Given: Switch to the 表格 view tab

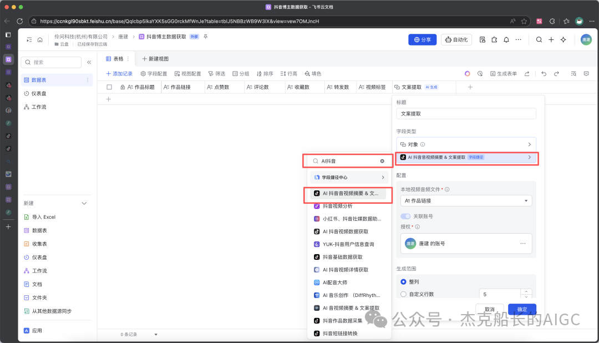Looking at the screenshot, I should pyautogui.click(x=115, y=59).
